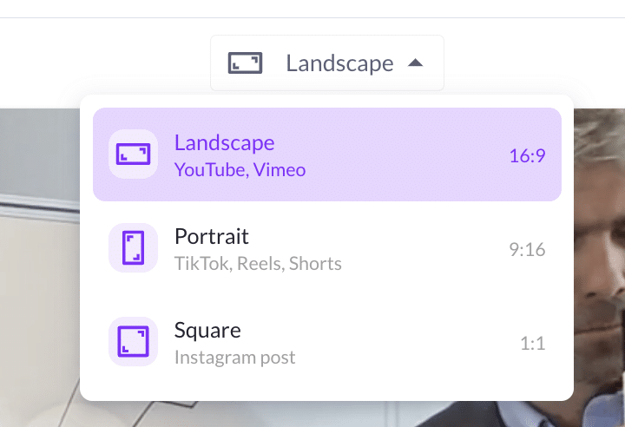625x427 pixels.
Task: Click the Square aspect icon
Action: coord(133,341)
